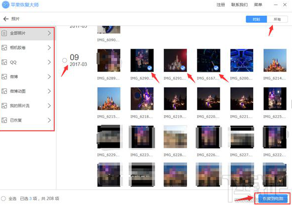Toggle the 全选 select-all radio button

pos(3,199)
